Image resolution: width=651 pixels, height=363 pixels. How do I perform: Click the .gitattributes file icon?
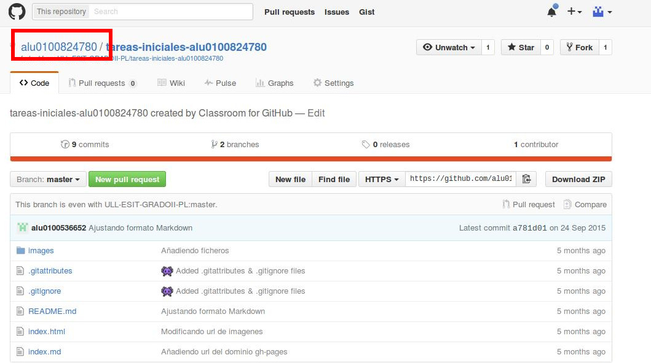[20, 270]
